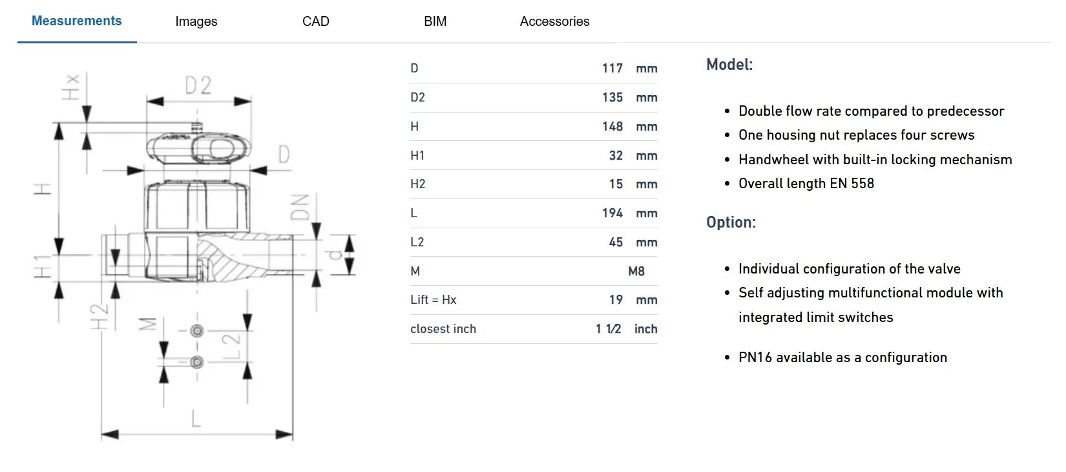Click the L2 45 mm row
The height and width of the screenshot is (472, 1066).
coord(534,242)
